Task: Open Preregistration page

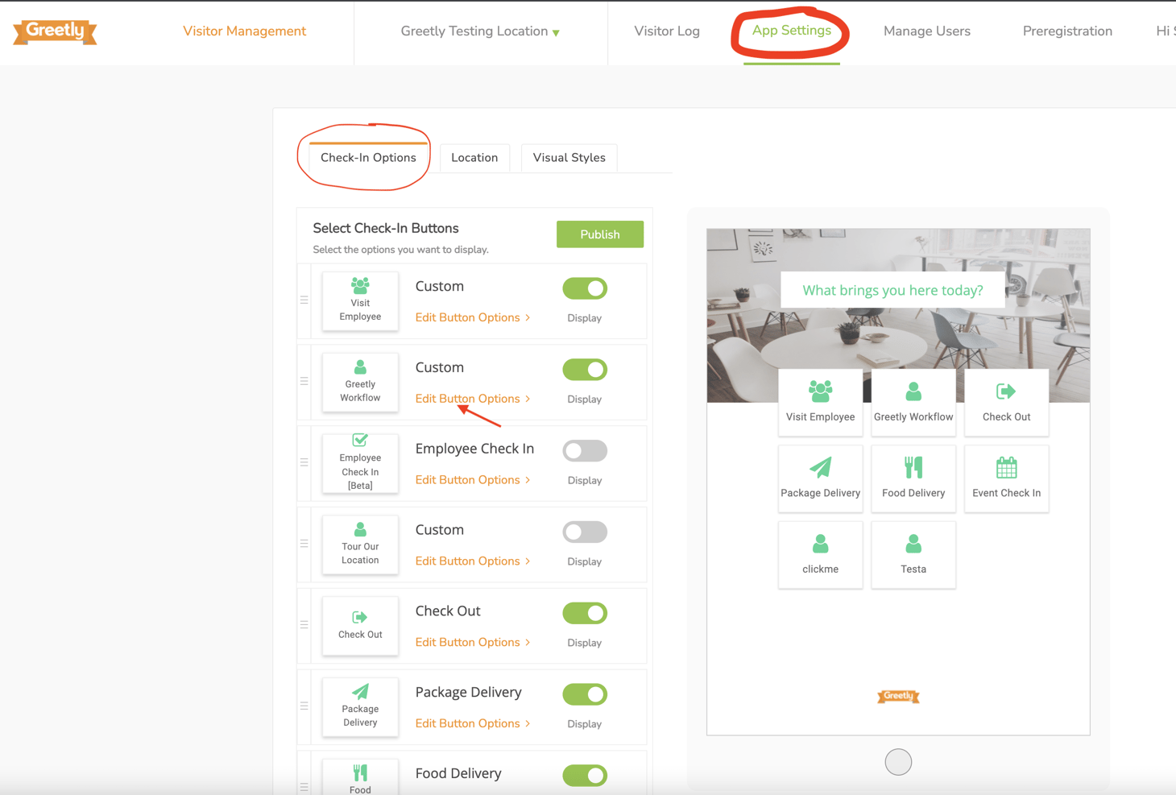Action: click(x=1067, y=31)
